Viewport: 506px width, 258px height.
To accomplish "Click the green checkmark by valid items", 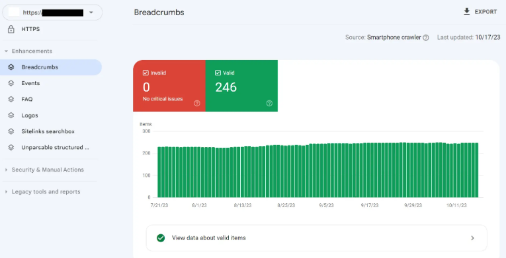I will pos(161,238).
